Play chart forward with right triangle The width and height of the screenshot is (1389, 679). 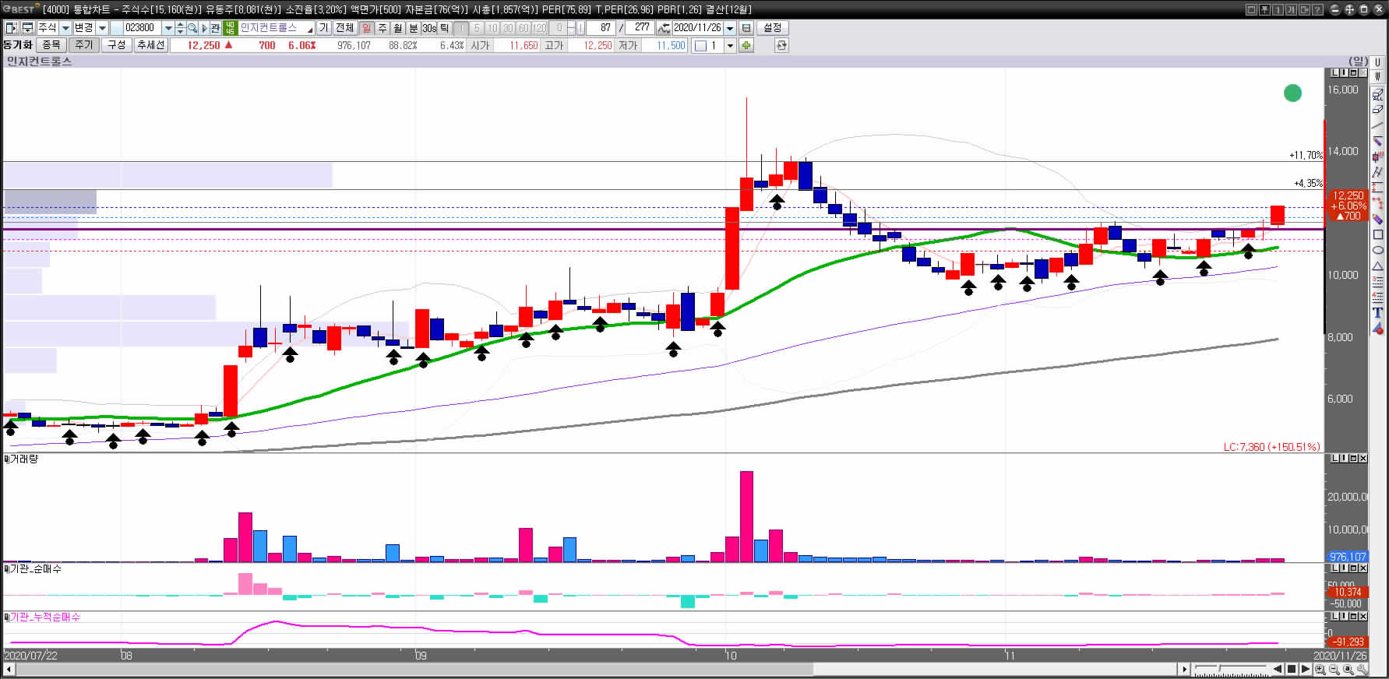tap(1306, 669)
